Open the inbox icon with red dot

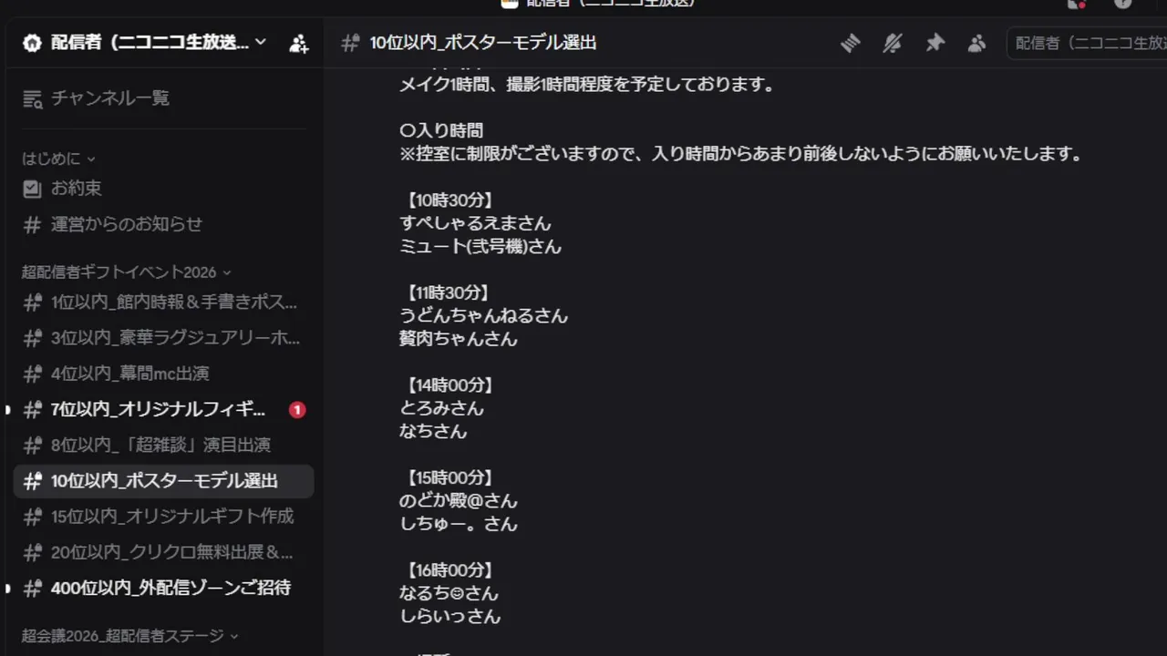(x=1077, y=4)
